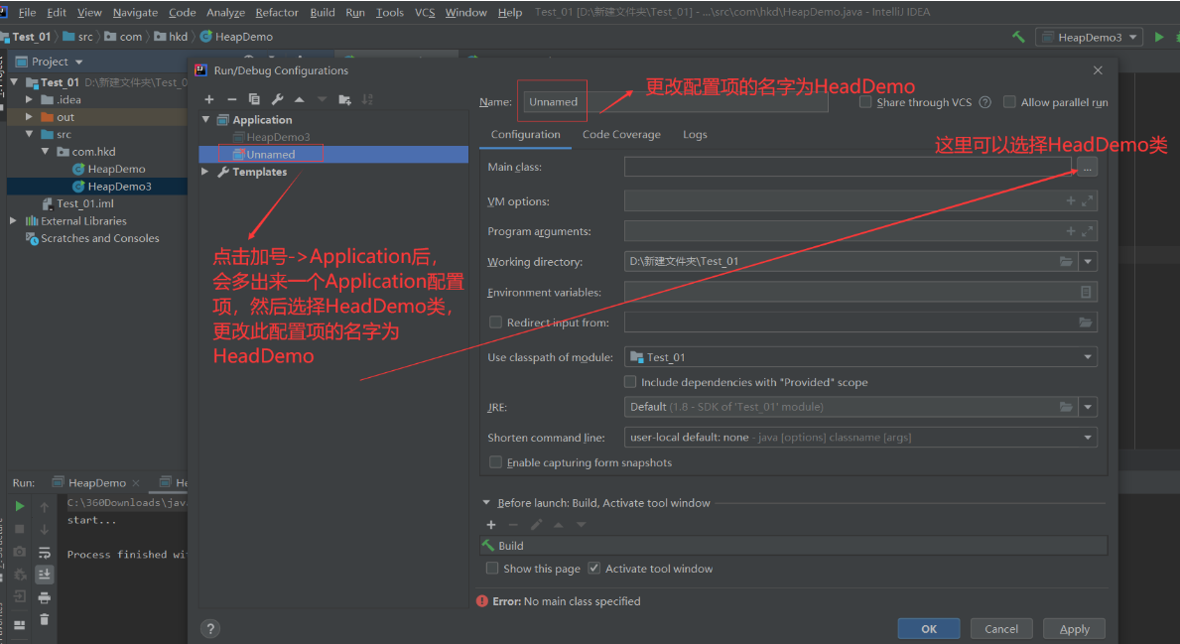Clear all Run console output with trash icon
Screen dimensions: 1180x644
click(45, 619)
